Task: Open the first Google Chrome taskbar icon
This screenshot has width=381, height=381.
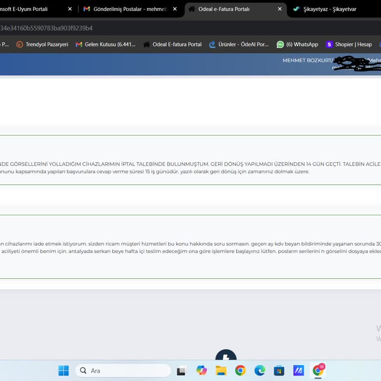Action: coord(240,371)
